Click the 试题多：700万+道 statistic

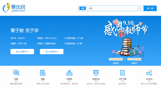(x=18, y=44)
